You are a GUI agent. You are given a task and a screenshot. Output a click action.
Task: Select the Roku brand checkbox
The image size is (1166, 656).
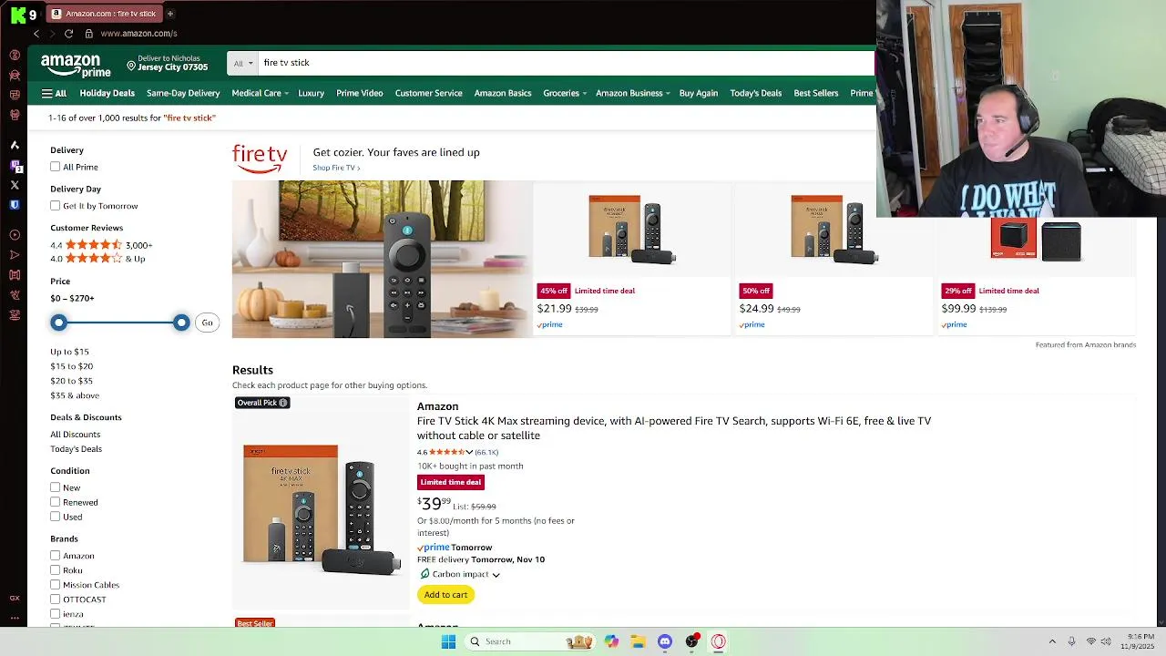pos(56,570)
